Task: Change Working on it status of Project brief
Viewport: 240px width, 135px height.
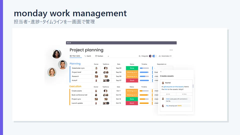Action: pos(132,72)
